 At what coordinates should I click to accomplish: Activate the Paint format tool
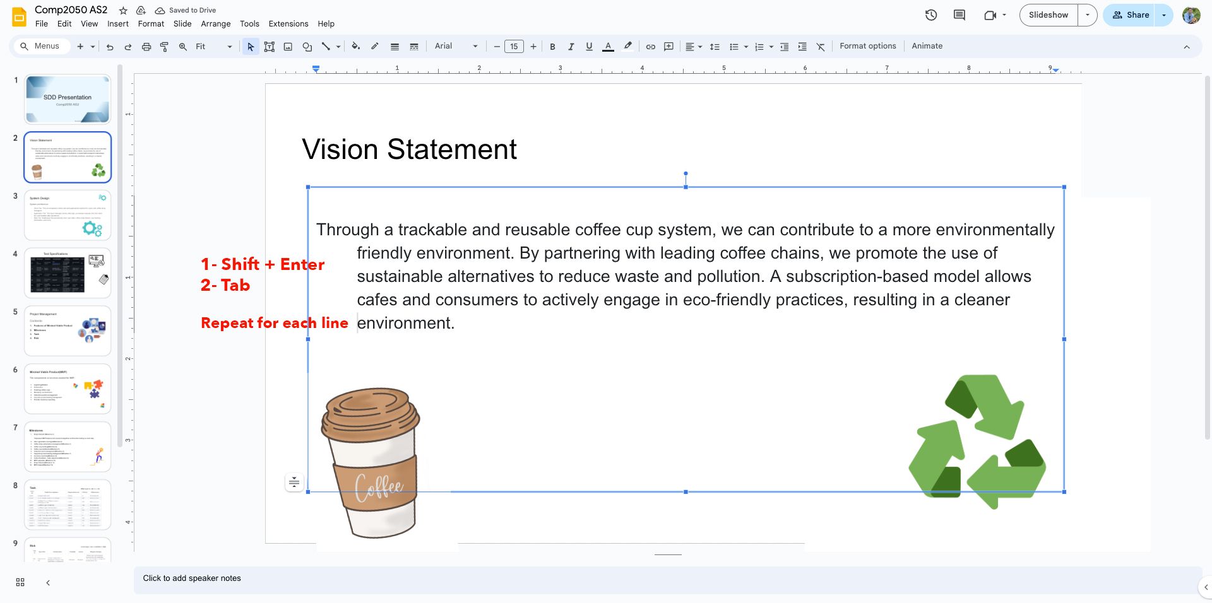coord(164,47)
